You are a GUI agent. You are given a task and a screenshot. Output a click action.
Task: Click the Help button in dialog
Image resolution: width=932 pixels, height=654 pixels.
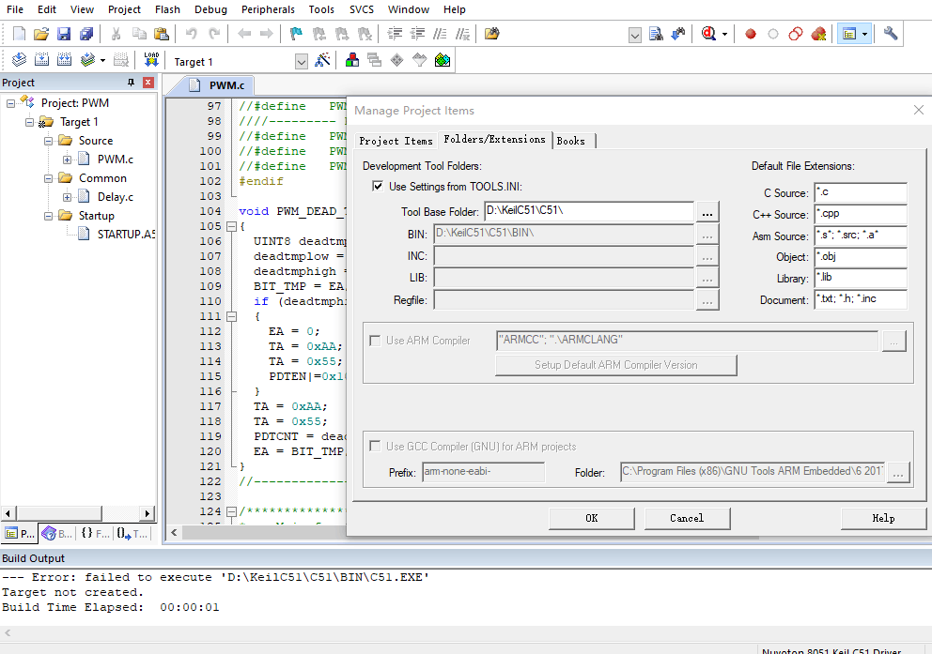click(883, 518)
